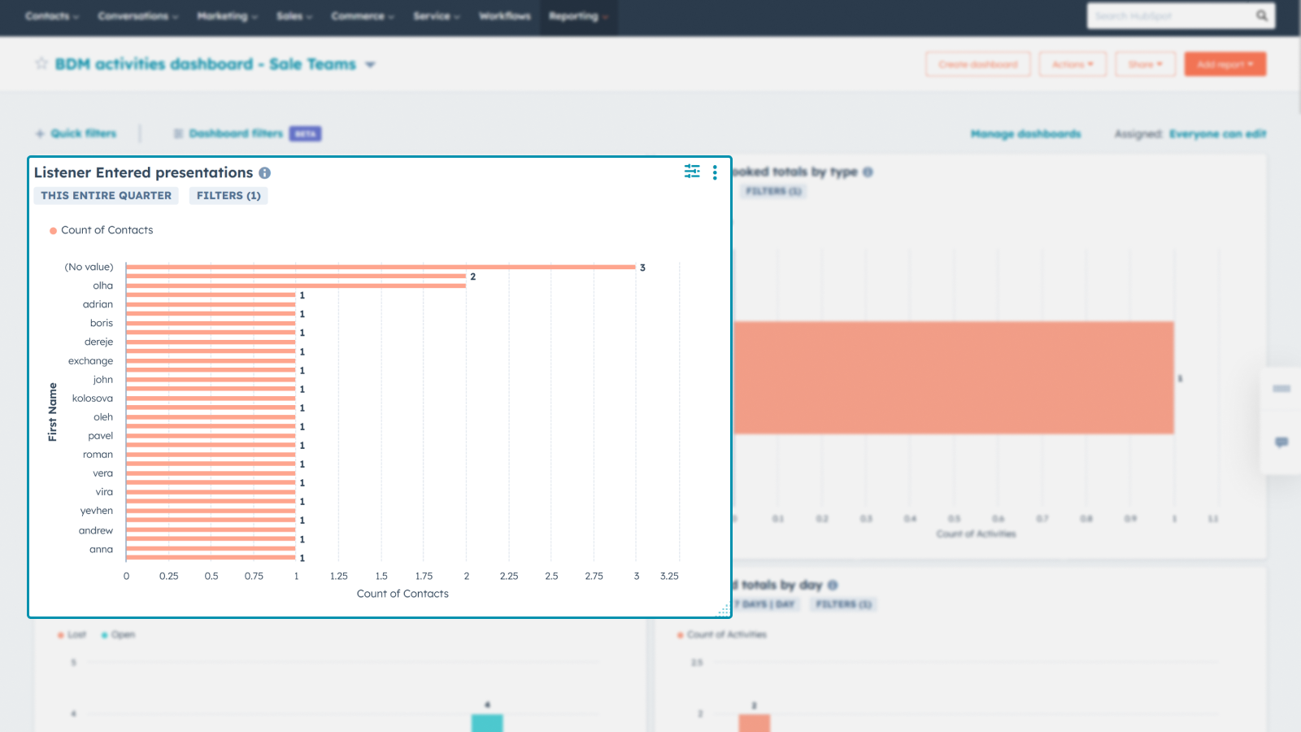Screen dimensions: 1301x732
Task: Favorite the dashboard with the star icon
Action: click(41, 63)
